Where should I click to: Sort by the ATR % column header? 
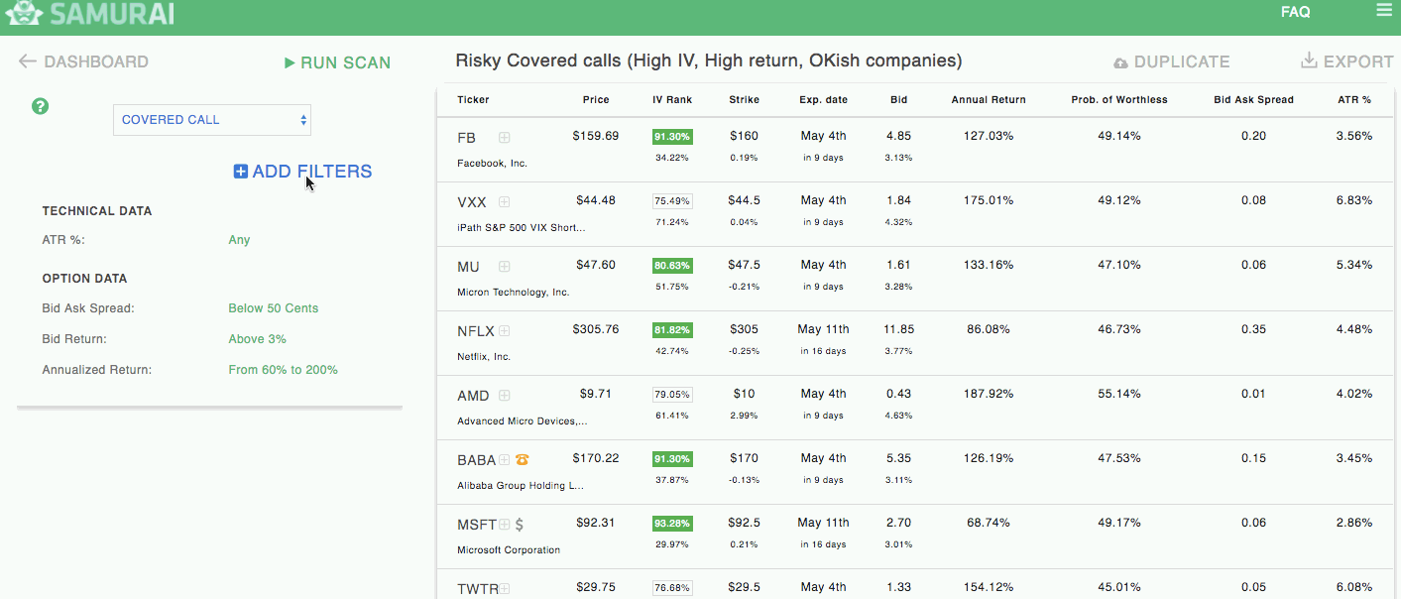(x=1353, y=100)
